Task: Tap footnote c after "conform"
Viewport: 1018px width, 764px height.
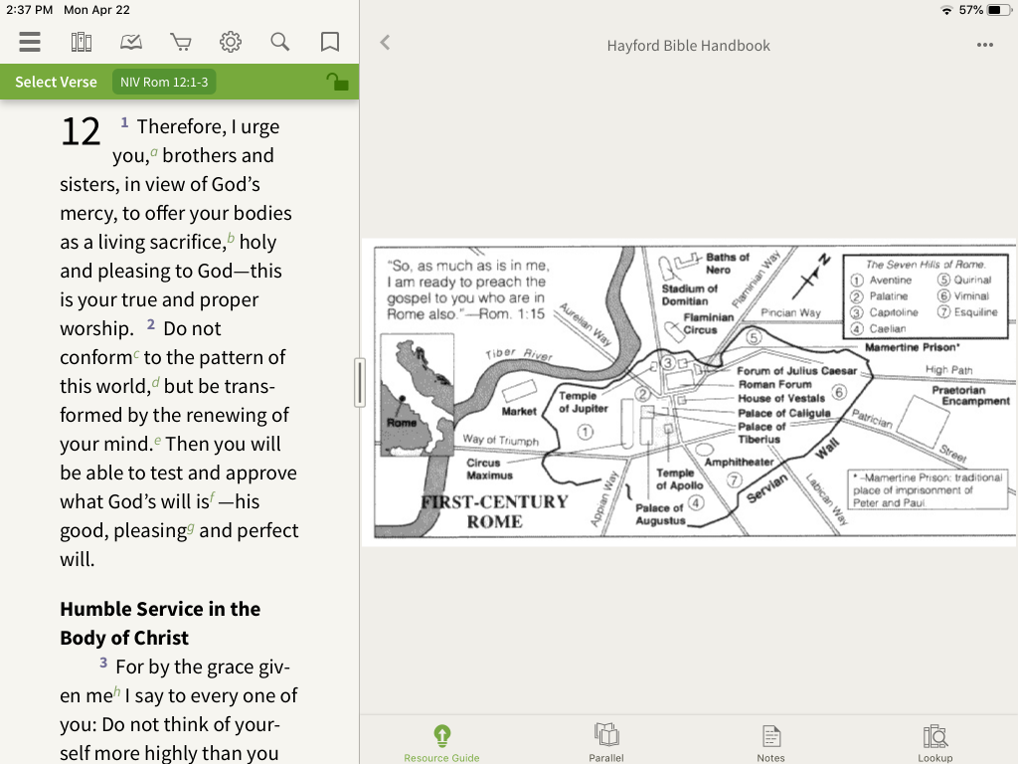Action: (136, 355)
